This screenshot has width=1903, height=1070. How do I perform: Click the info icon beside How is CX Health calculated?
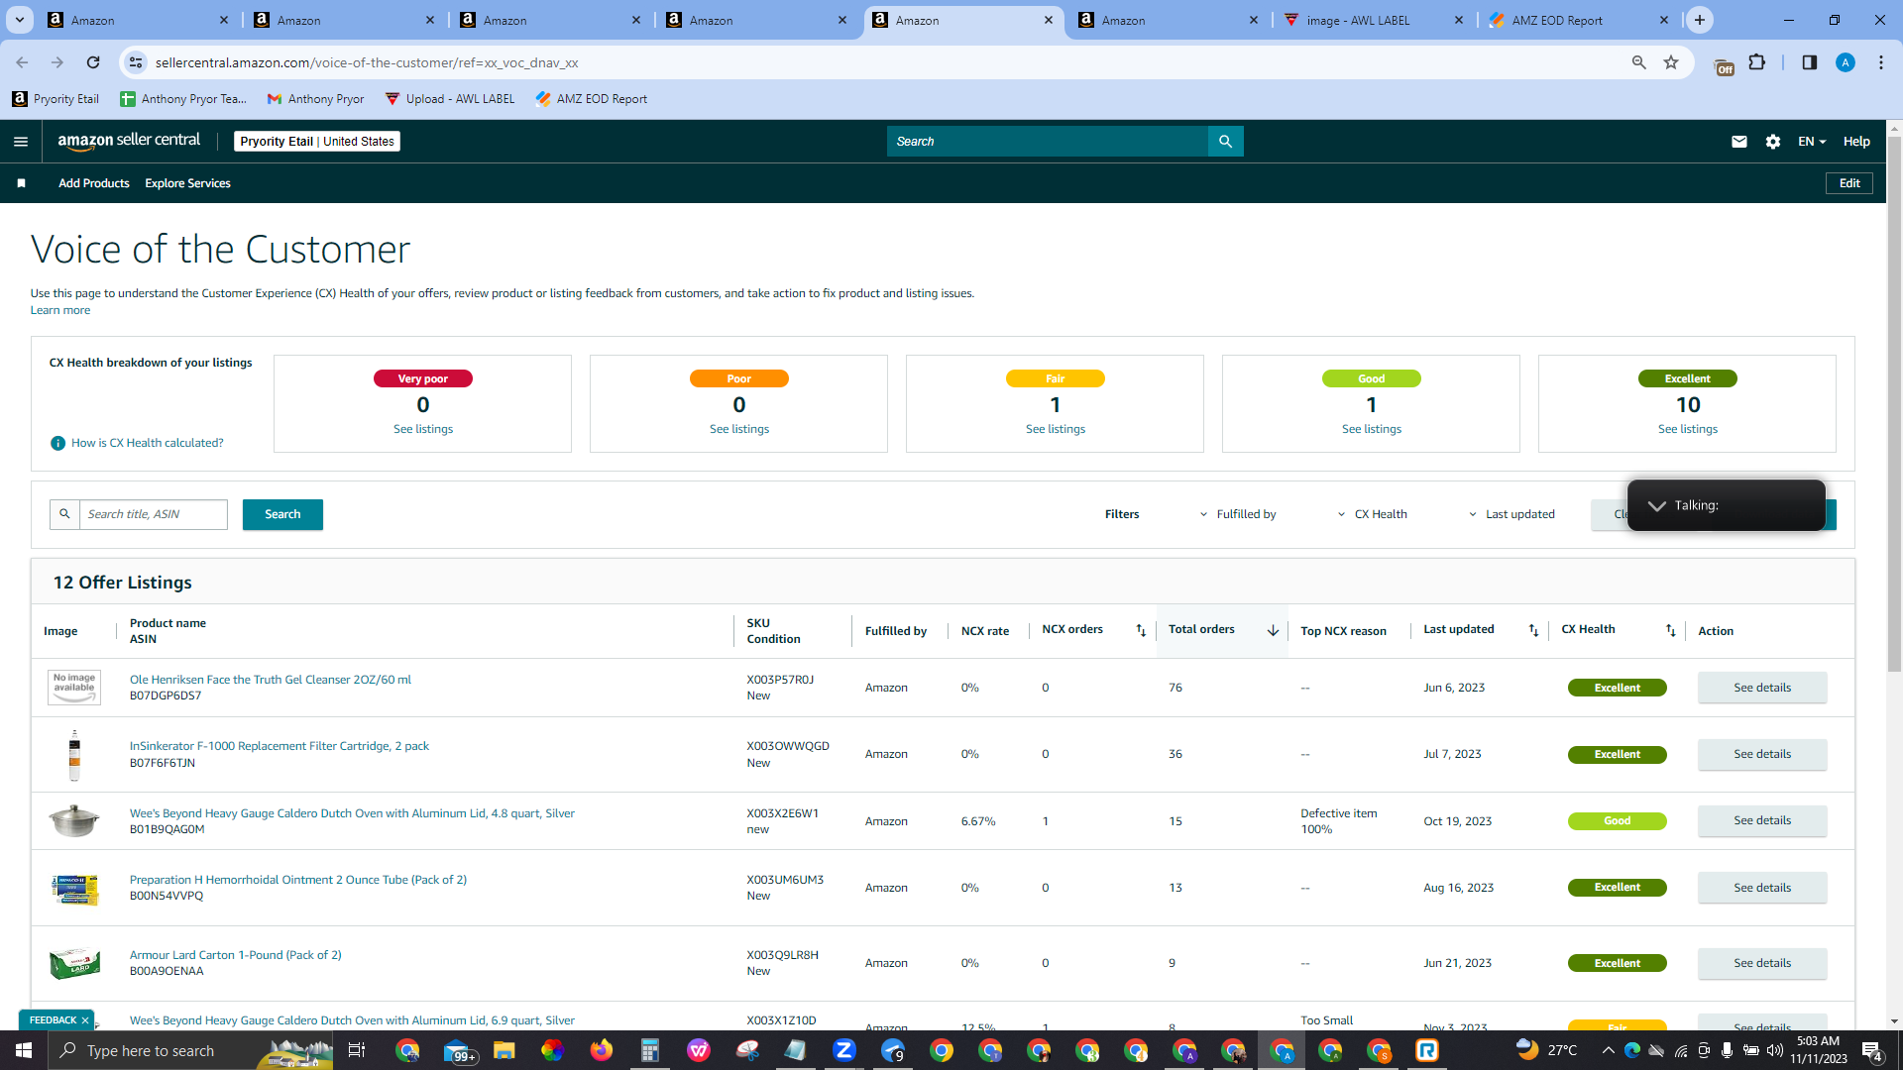click(57, 443)
